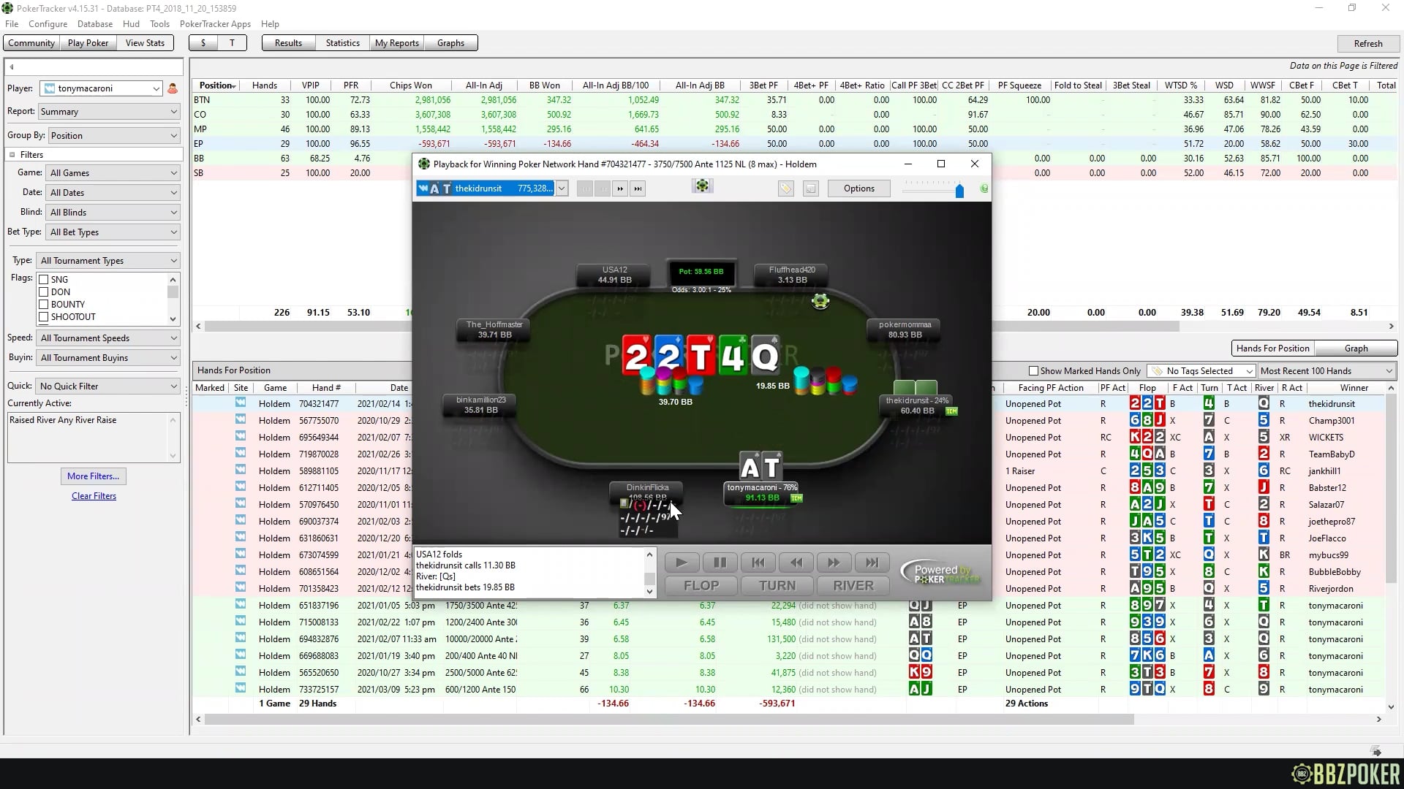Click the play button in replayer
Viewport: 1404px width, 789px height.
[x=681, y=563]
